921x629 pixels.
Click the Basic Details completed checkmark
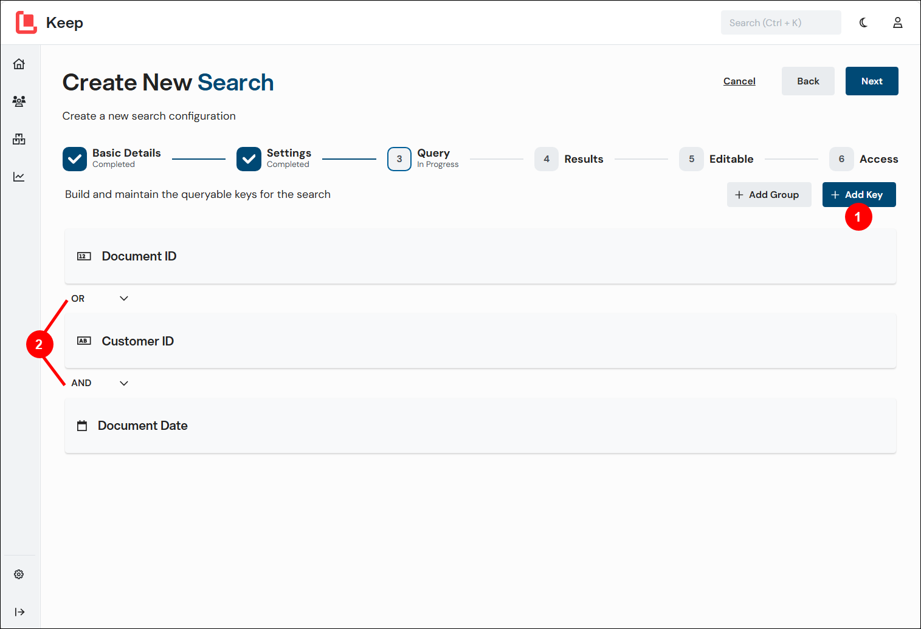pos(75,159)
